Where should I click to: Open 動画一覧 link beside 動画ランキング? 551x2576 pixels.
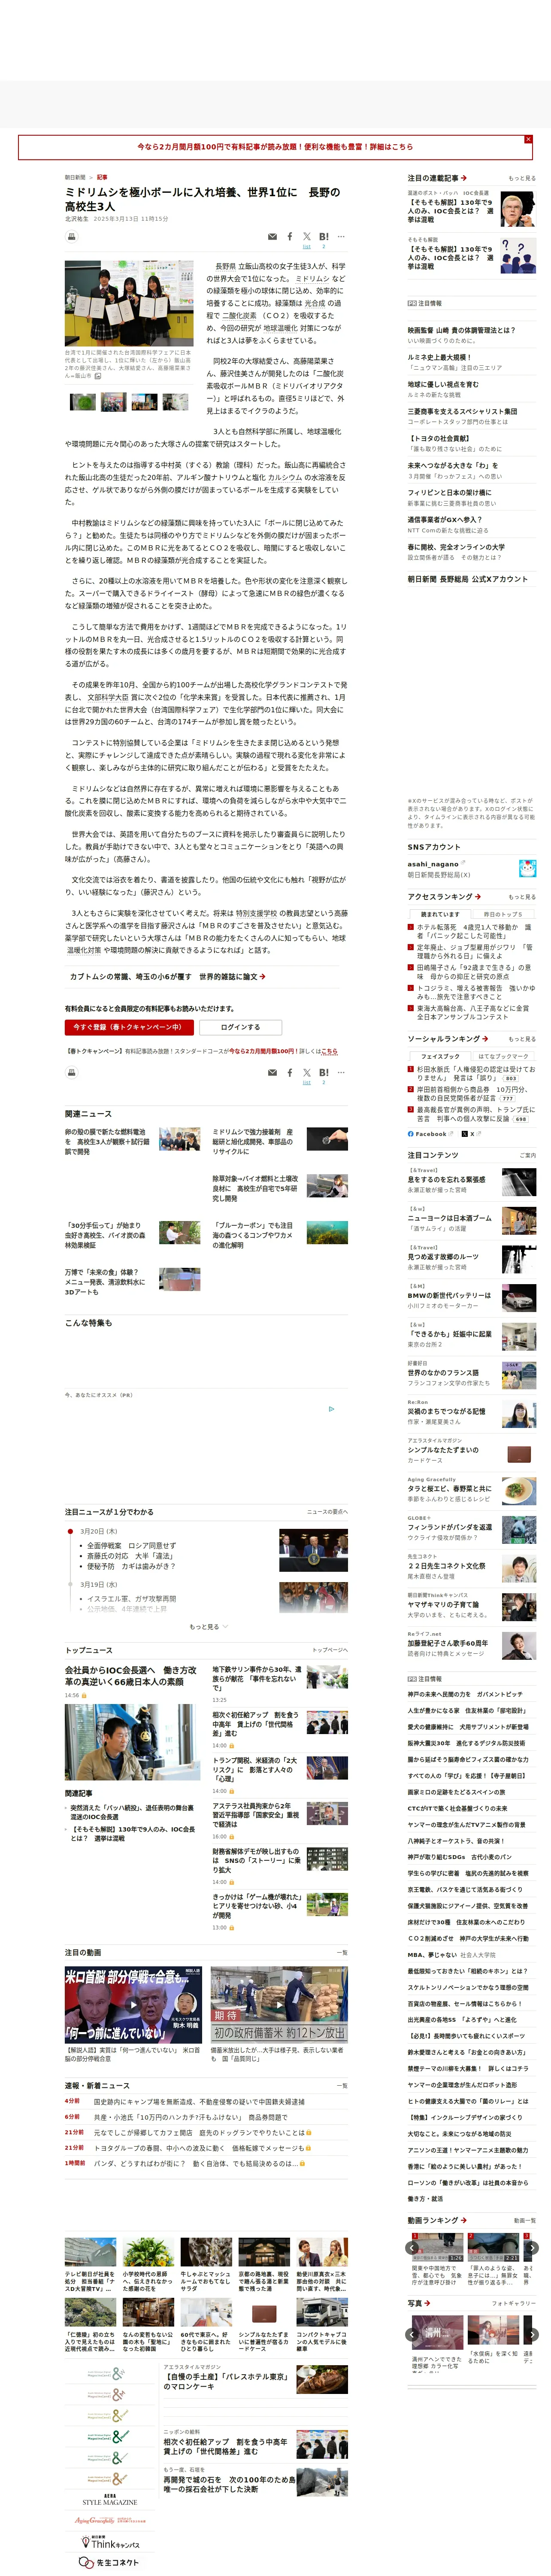point(525,2220)
